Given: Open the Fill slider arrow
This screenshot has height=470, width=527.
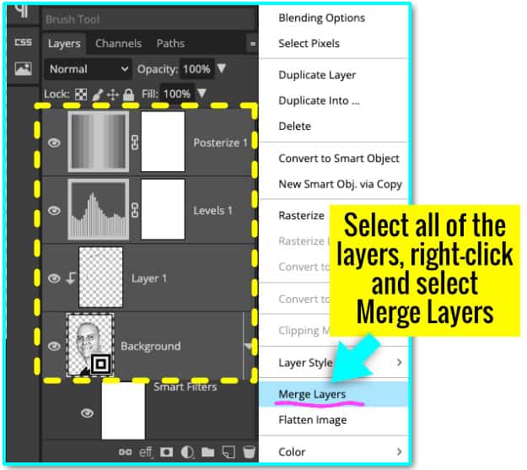Looking at the screenshot, I should [202, 93].
